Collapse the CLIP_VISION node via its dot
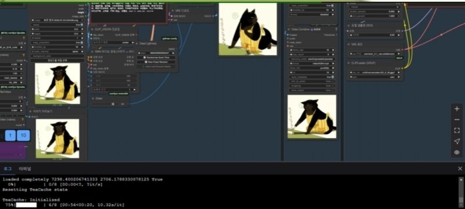 (93, 29)
